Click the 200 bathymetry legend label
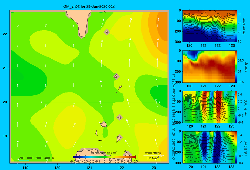Screen dimensions: 250x170 pyautogui.click(x=22, y=158)
